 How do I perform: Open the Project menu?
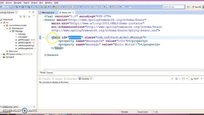(x=34, y=3)
